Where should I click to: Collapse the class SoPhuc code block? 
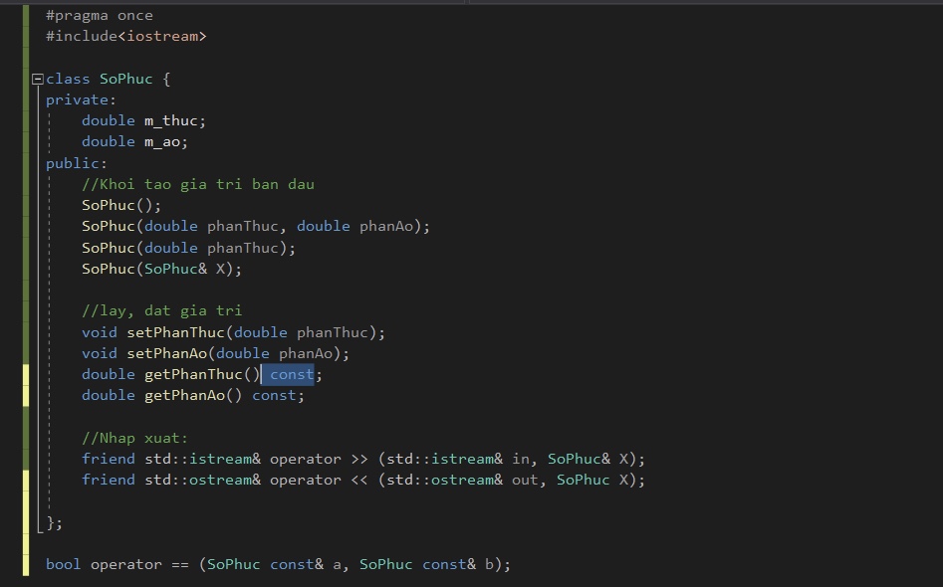click(x=38, y=79)
